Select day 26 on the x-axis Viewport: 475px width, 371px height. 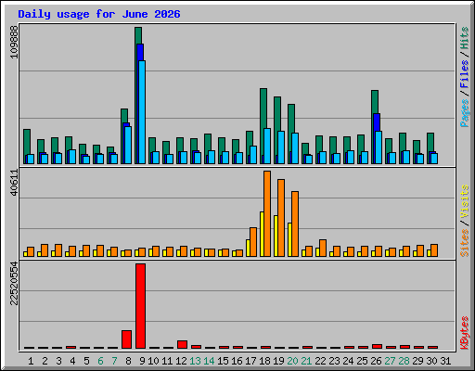(376, 361)
